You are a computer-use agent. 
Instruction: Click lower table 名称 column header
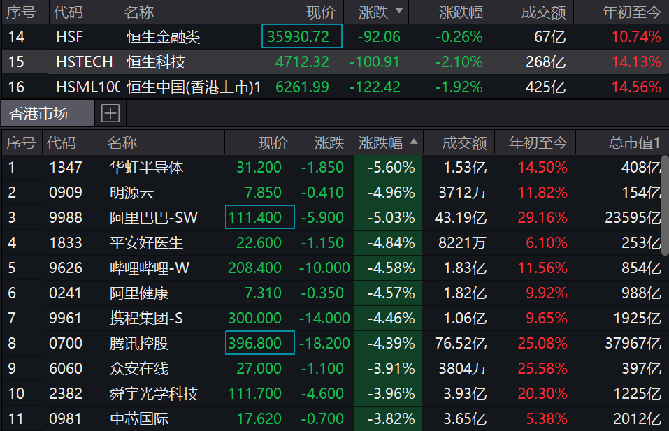pyautogui.click(x=122, y=143)
